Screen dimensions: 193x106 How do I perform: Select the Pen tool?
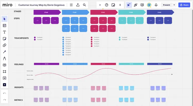coord(5,59)
